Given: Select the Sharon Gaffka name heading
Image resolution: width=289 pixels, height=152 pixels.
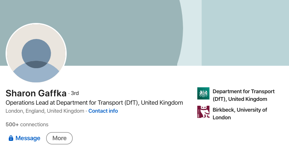Looking at the screenshot, I should point(36,93).
